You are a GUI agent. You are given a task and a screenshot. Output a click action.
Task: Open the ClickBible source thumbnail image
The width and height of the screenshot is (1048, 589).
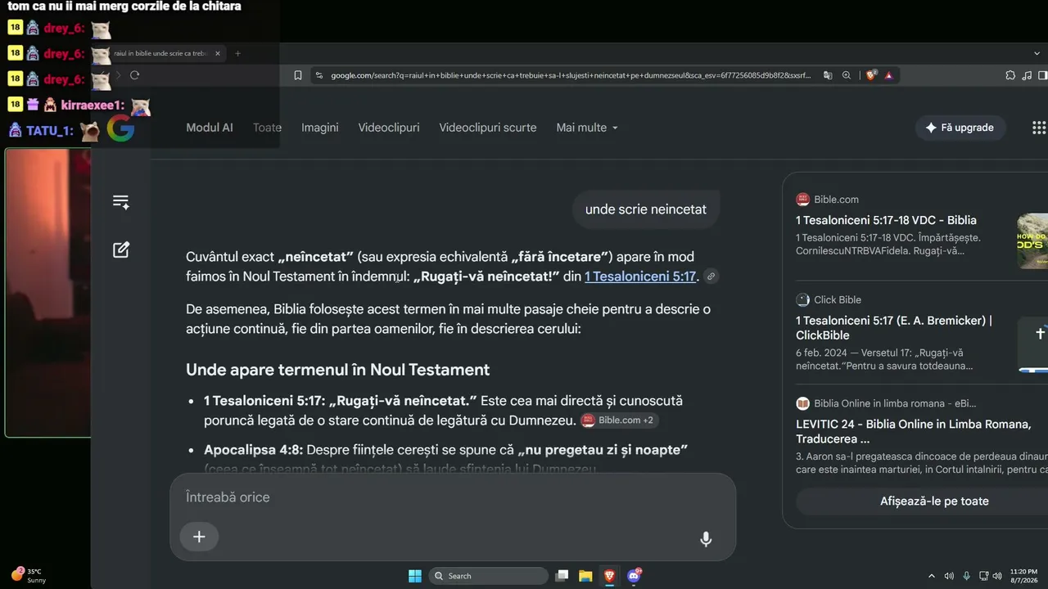tap(1032, 344)
